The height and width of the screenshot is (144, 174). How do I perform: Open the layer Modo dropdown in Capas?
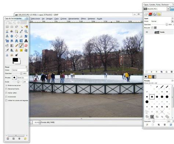[x=173, y=21]
